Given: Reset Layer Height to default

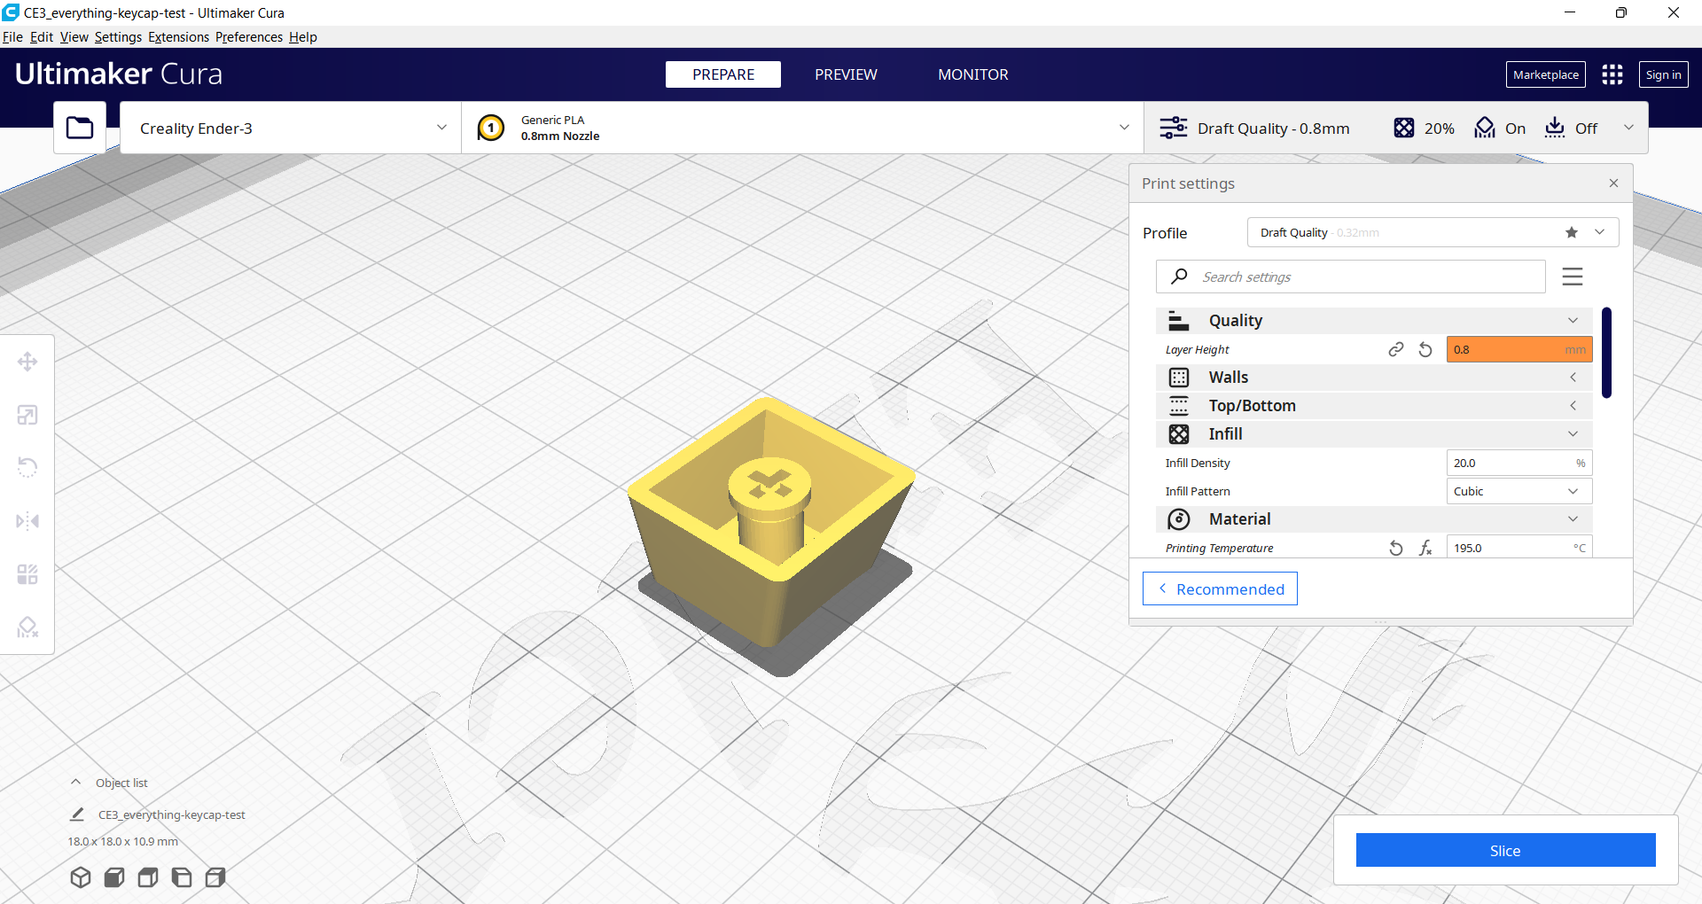Looking at the screenshot, I should point(1425,350).
